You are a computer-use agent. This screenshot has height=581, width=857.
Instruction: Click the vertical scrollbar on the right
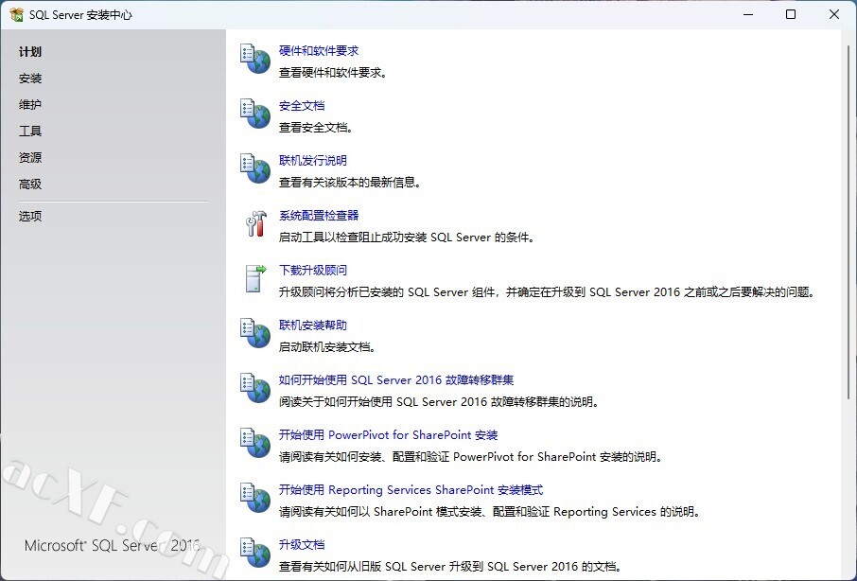click(848, 221)
